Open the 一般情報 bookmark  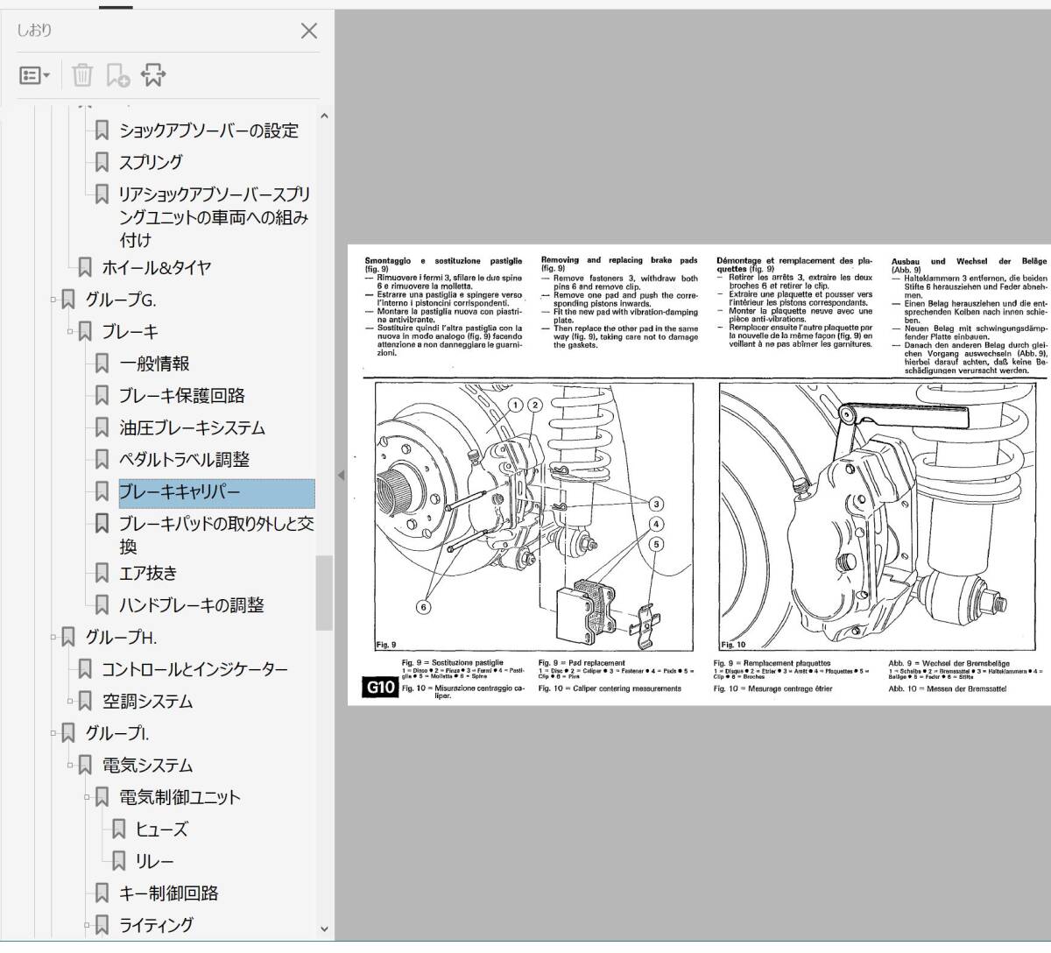[x=154, y=364]
